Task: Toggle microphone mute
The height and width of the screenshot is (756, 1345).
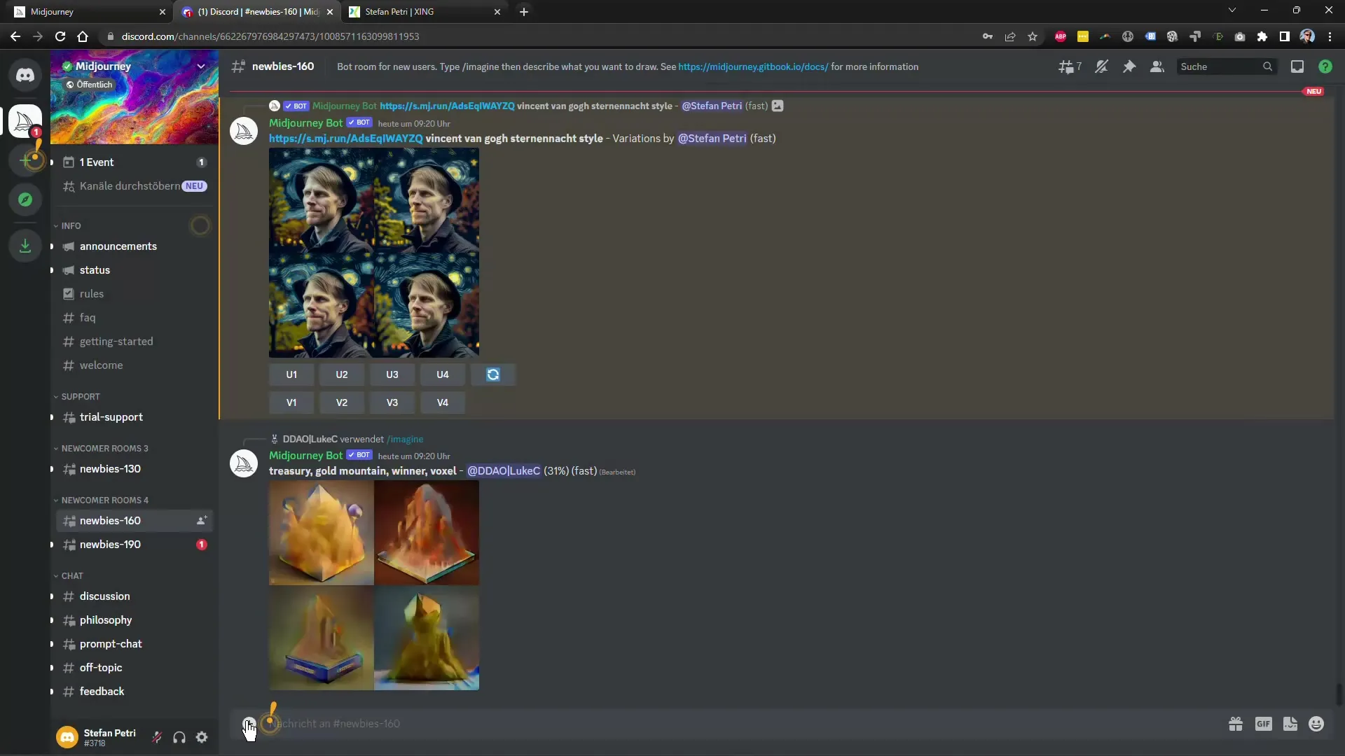Action: point(157,737)
